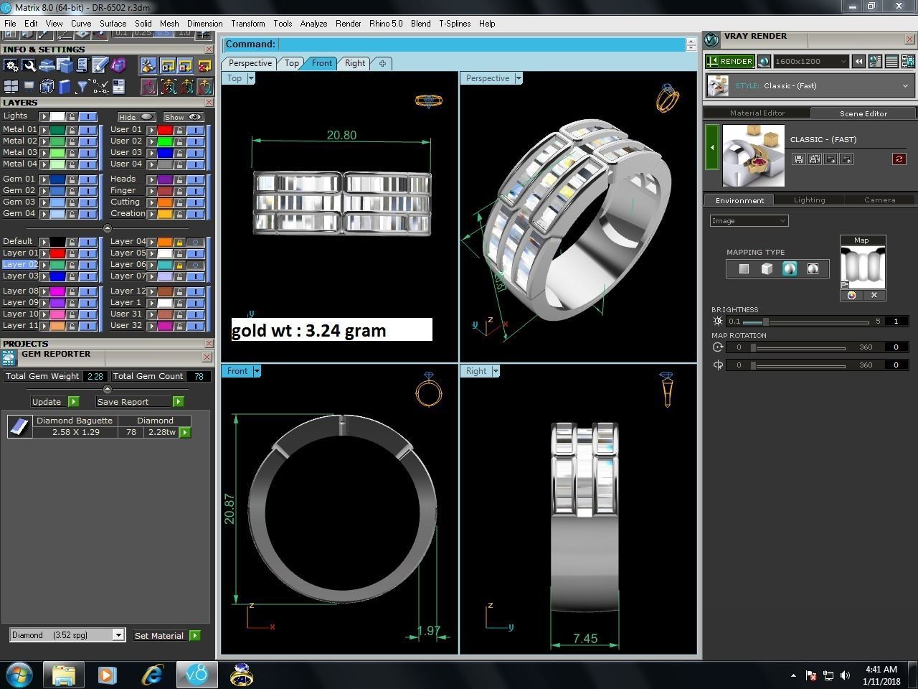Image resolution: width=918 pixels, height=689 pixels.
Task: Select the flat square mapping type
Action: [744, 268]
